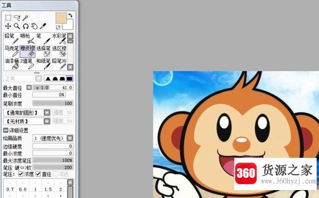Adjust the 笔压 硬<=>软 slider

coord(53,167)
